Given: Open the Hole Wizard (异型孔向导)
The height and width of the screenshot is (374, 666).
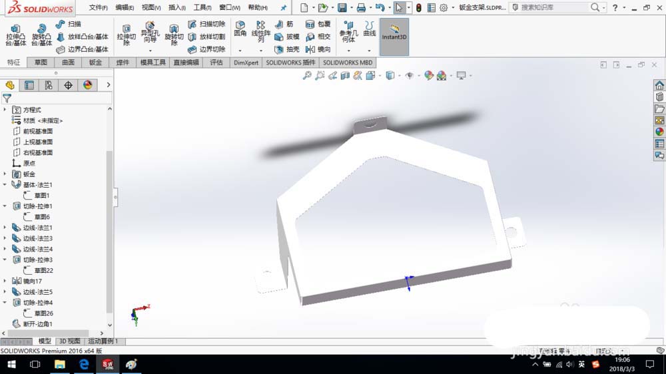Looking at the screenshot, I should [150, 32].
